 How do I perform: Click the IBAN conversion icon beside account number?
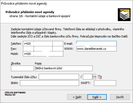point(100,77)
